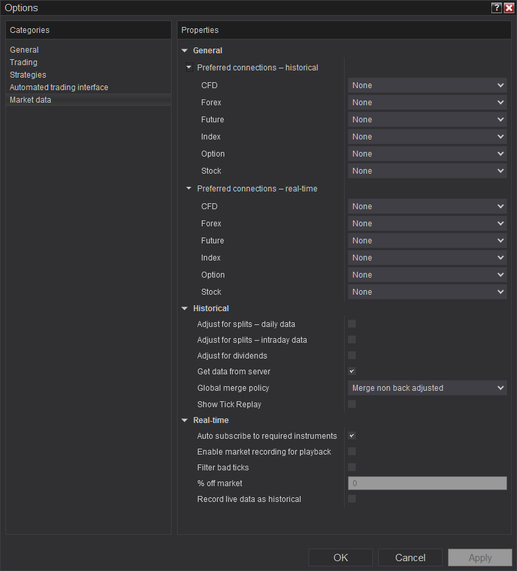Click the help question mark icon
The height and width of the screenshot is (571, 517).
496,8
